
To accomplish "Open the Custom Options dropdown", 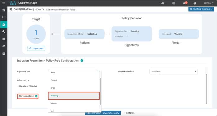I will (201, 9).
